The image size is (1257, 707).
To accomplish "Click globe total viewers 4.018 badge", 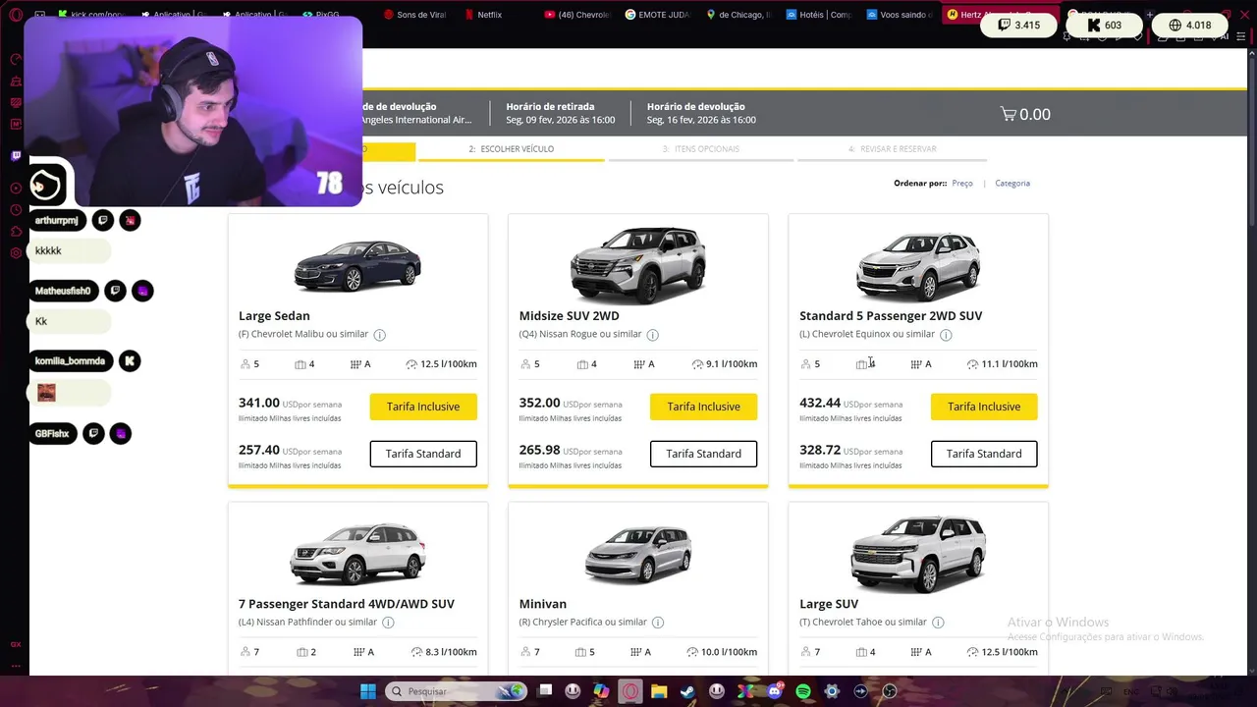I will (x=1189, y=26).
